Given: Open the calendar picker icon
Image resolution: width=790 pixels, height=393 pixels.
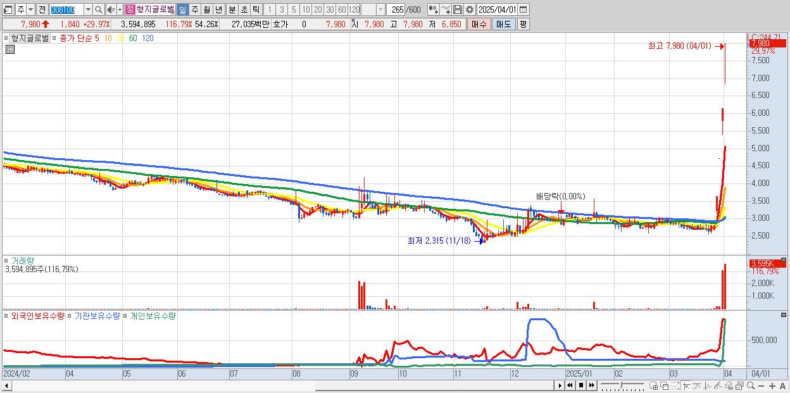Looking at the screenshot, I should tap(524, 9).
